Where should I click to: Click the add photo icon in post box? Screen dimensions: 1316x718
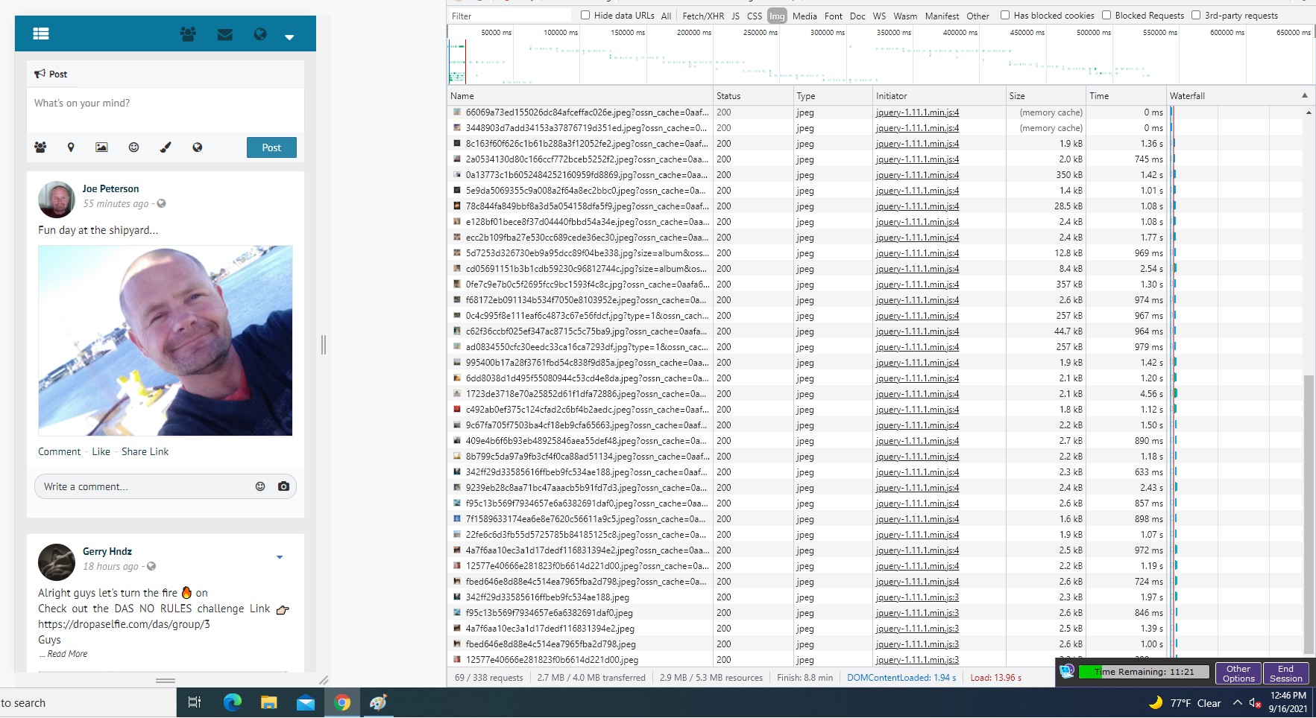[101, 147]
